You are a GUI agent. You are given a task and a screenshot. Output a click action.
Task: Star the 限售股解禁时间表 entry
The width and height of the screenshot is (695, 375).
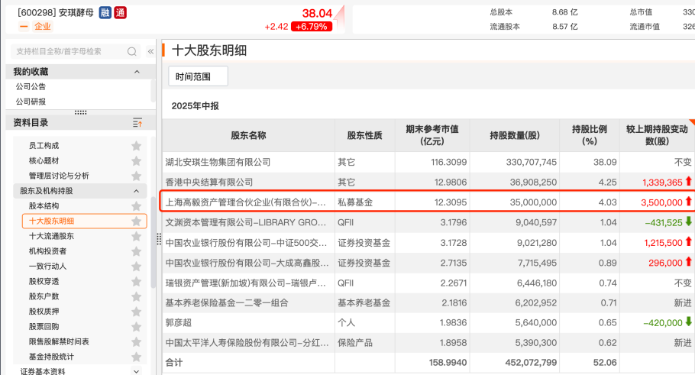[x=136, y=341]
